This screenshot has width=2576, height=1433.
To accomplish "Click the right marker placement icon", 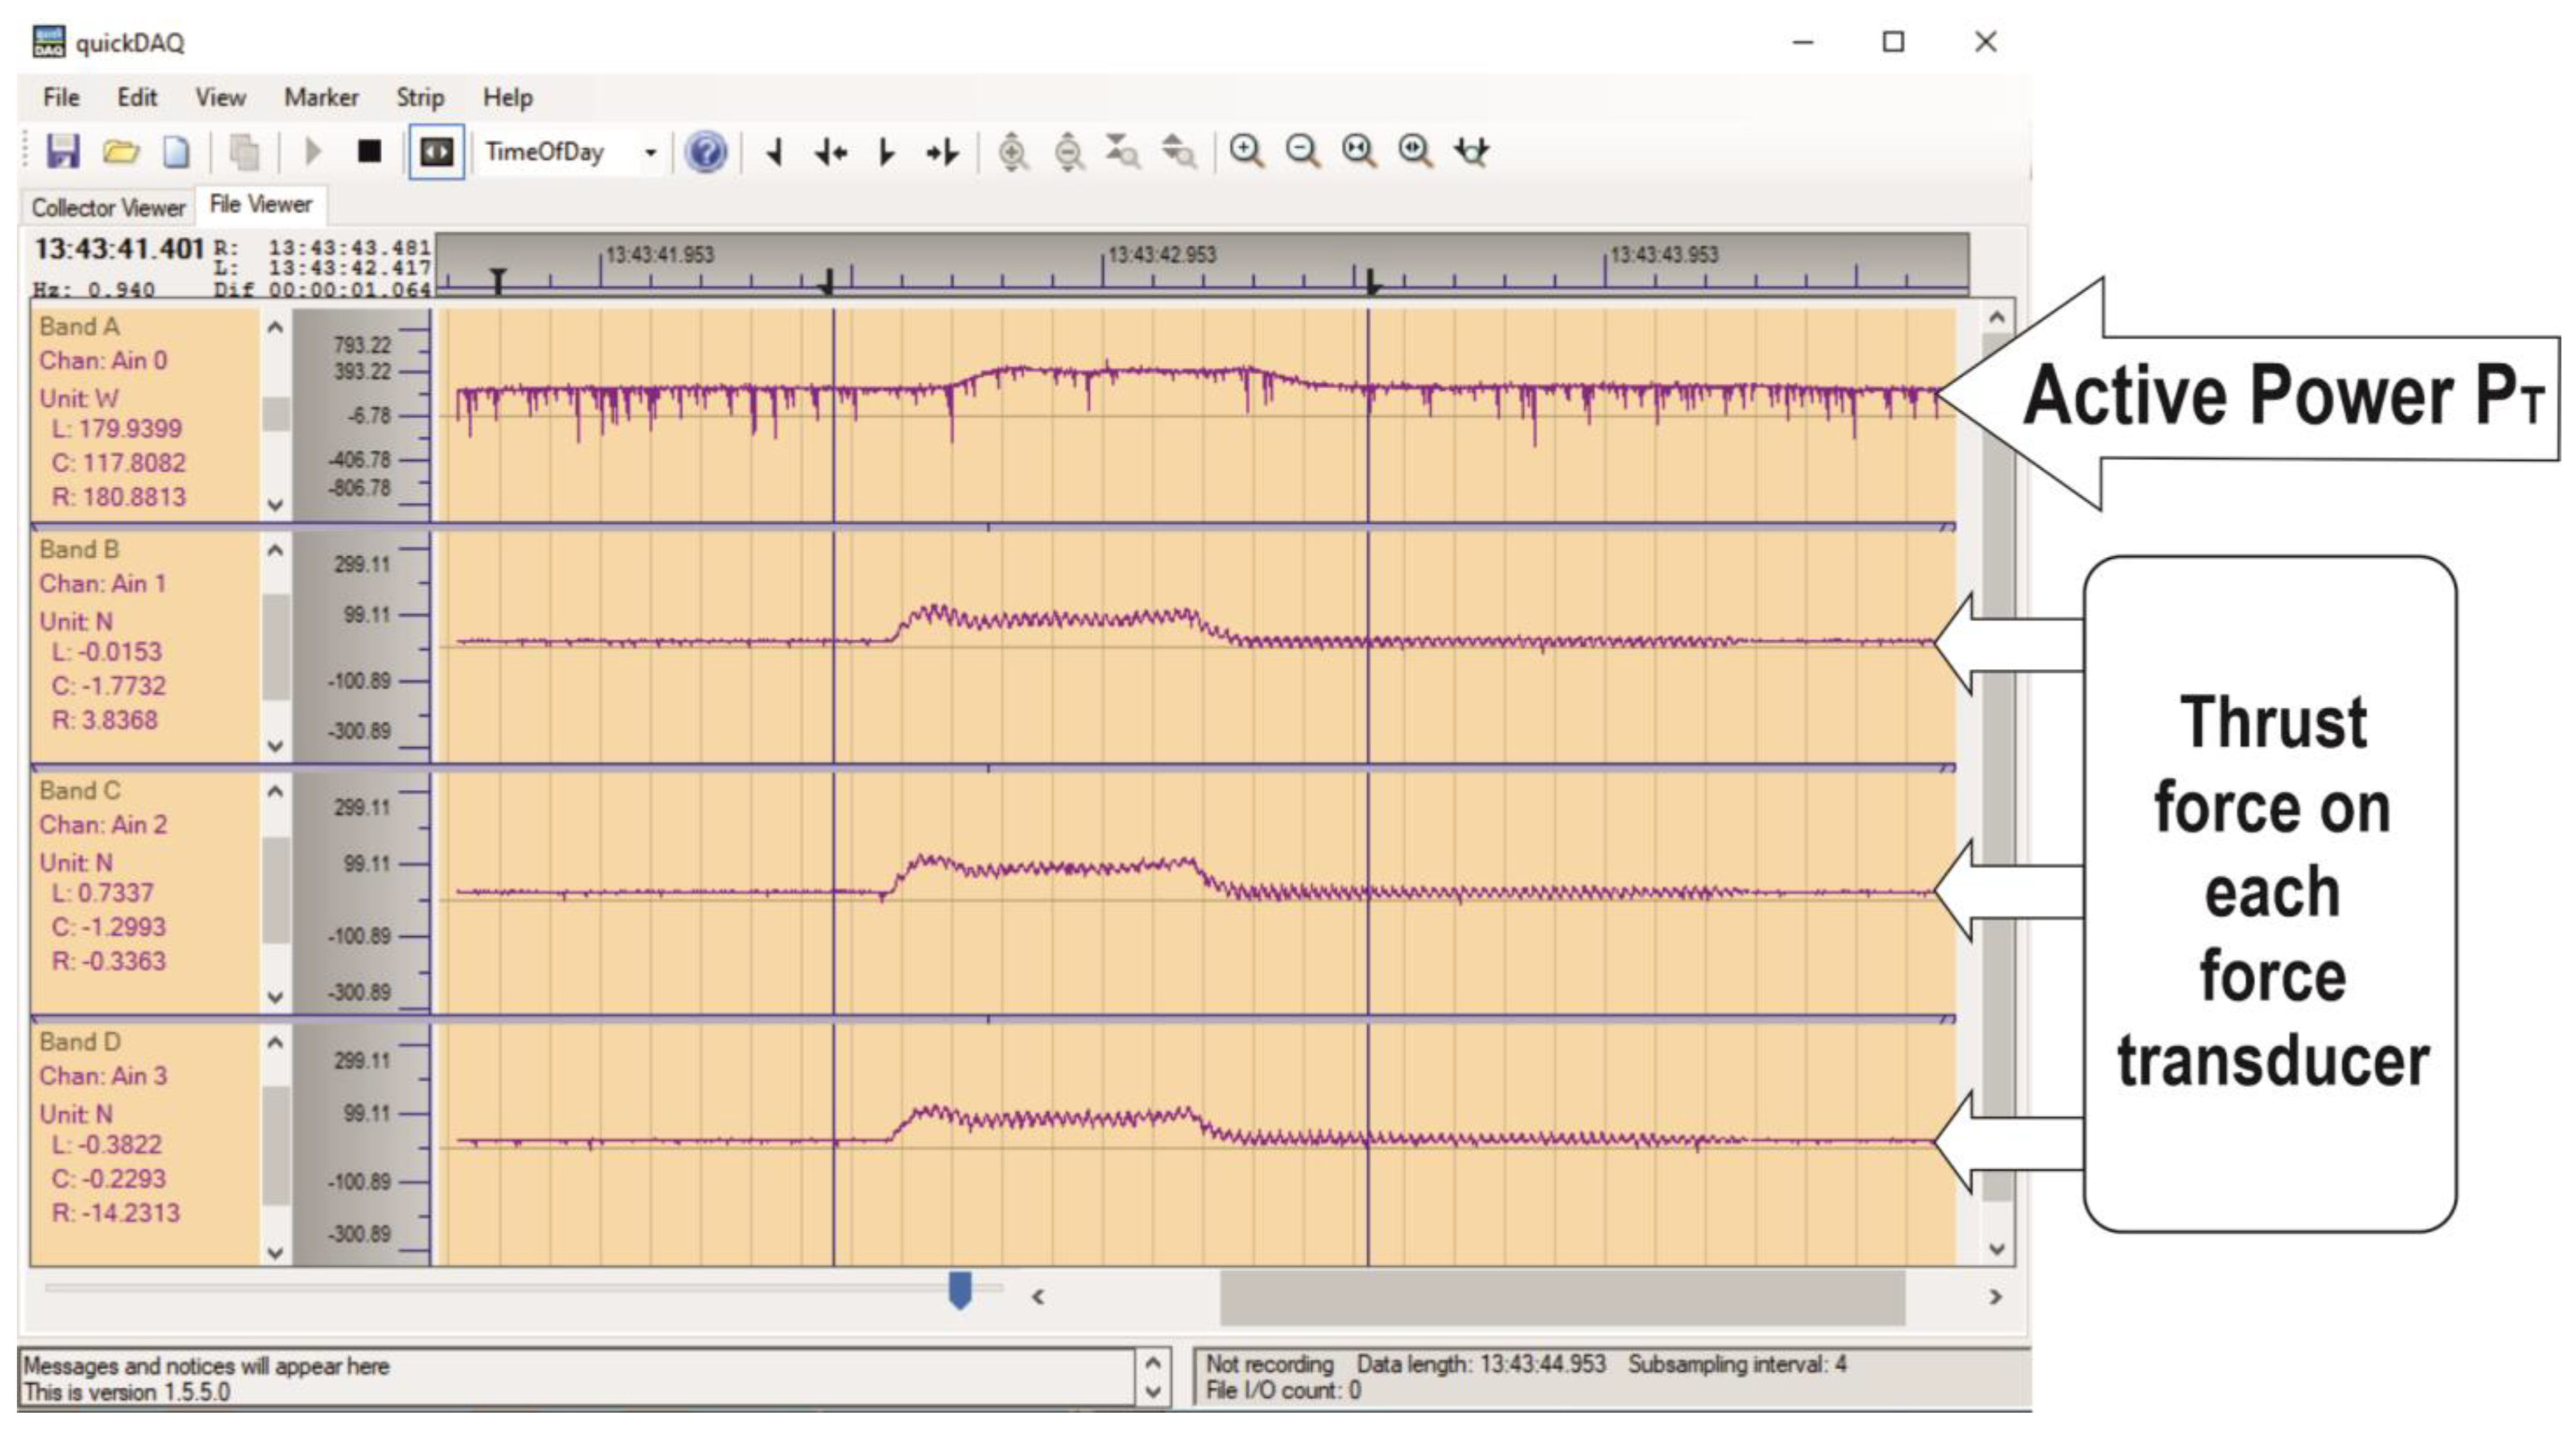I will point(885,152).
